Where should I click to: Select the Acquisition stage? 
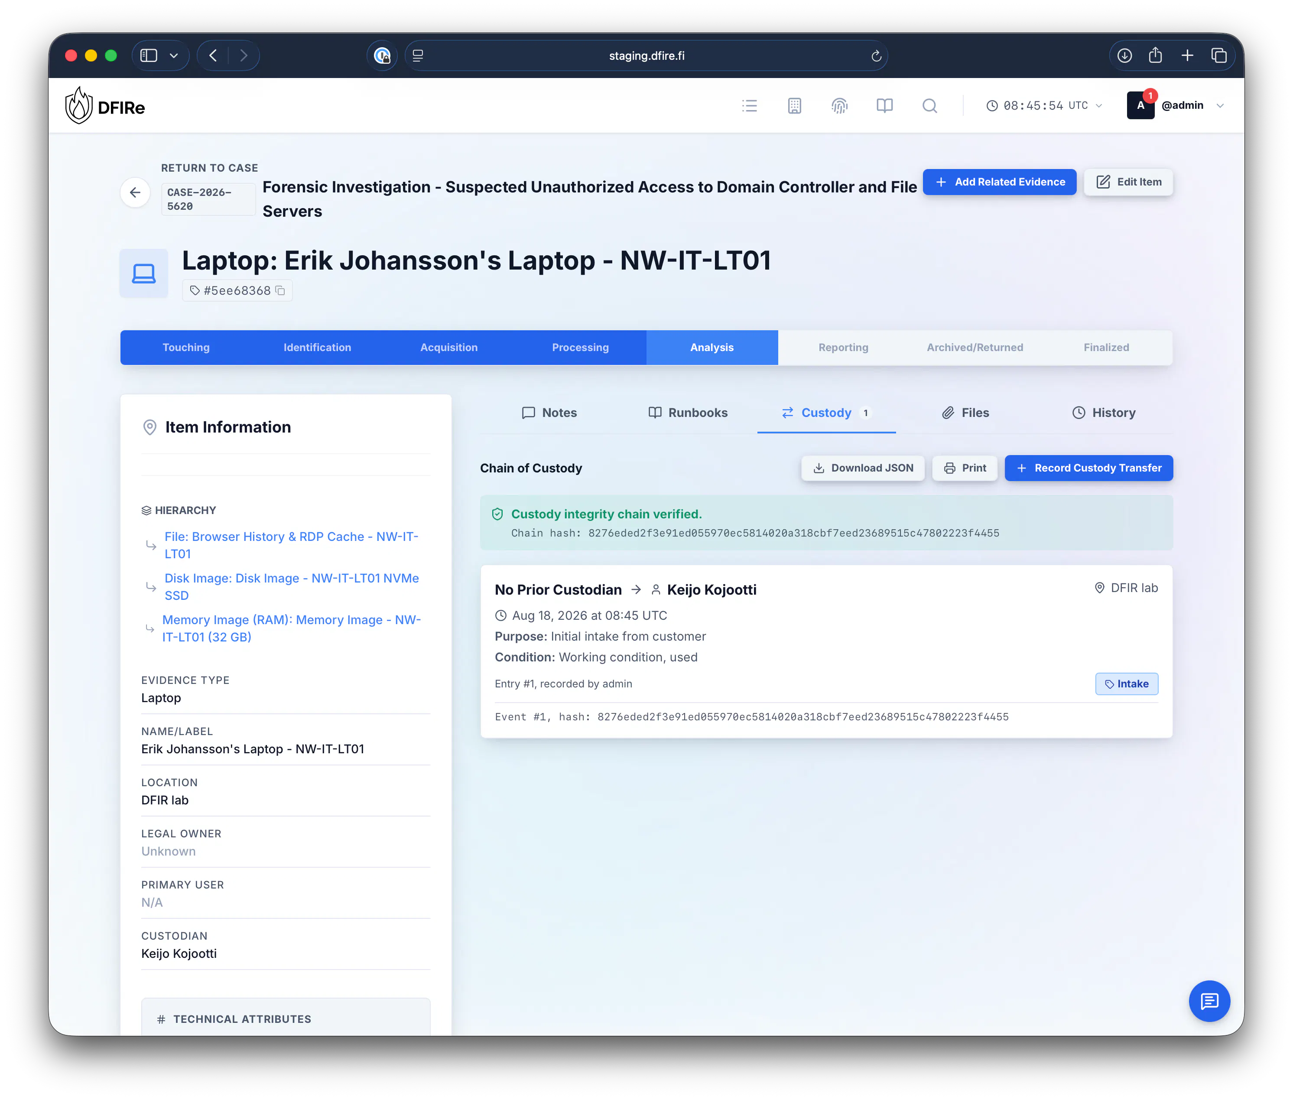pyautogui.click(x=449, y=347)
